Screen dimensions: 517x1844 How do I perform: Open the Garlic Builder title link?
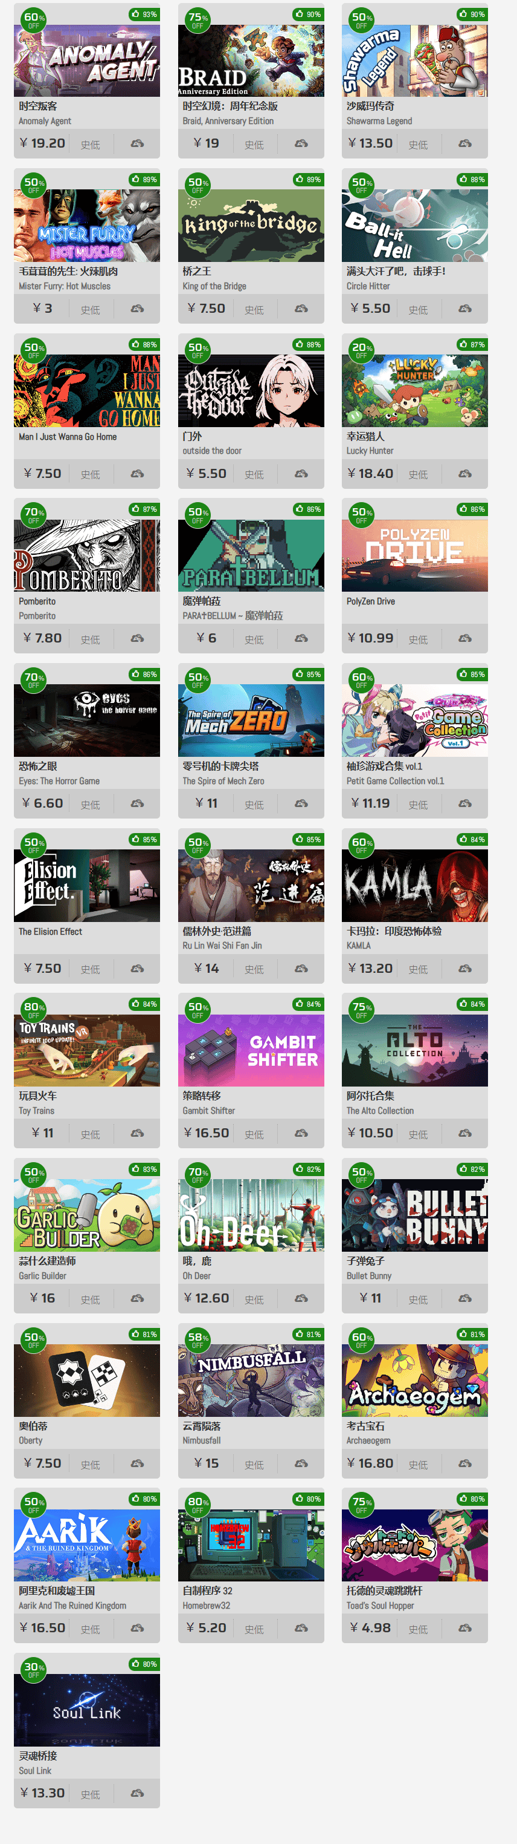point(42,1276)
